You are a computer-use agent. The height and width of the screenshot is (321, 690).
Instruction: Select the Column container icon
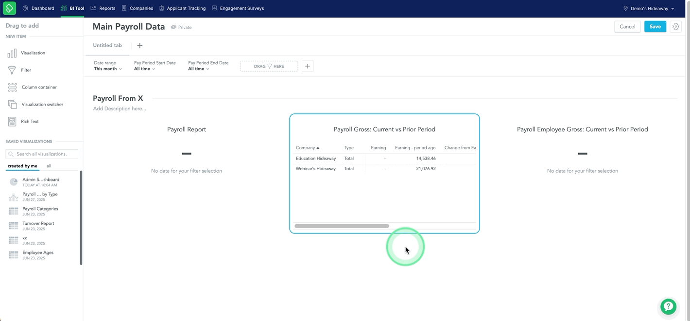coord(13,87)
